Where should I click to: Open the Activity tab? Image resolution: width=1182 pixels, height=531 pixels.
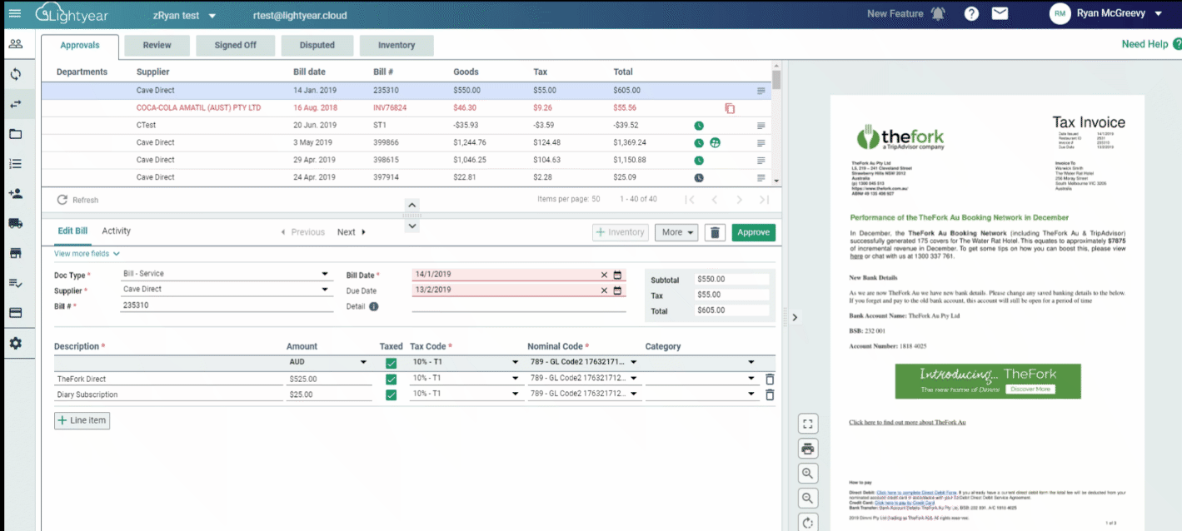point(117,231)
